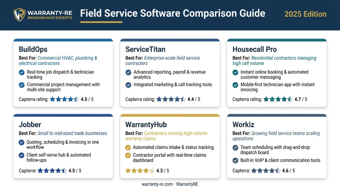Open the Housecall Pro card heading
Image resolution: width=340 pixels, height=189 pixels.
click(x=255, y=49)
